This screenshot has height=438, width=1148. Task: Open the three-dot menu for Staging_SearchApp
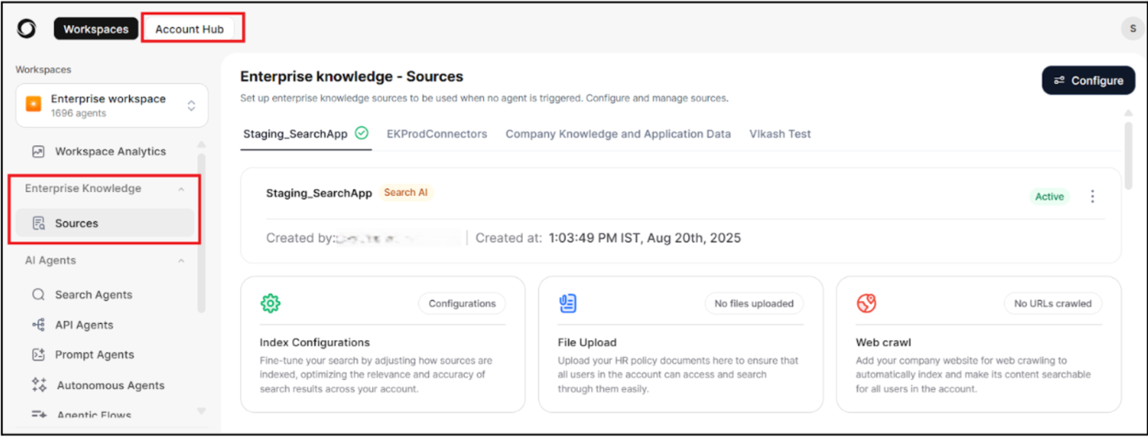point(1092,197)
